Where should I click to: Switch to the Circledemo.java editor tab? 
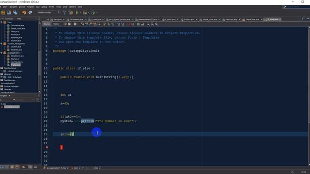point(77,19)
